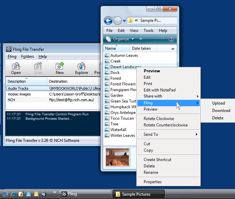Launch Internet Explorer from the quick launch bar

coord(13,194)
